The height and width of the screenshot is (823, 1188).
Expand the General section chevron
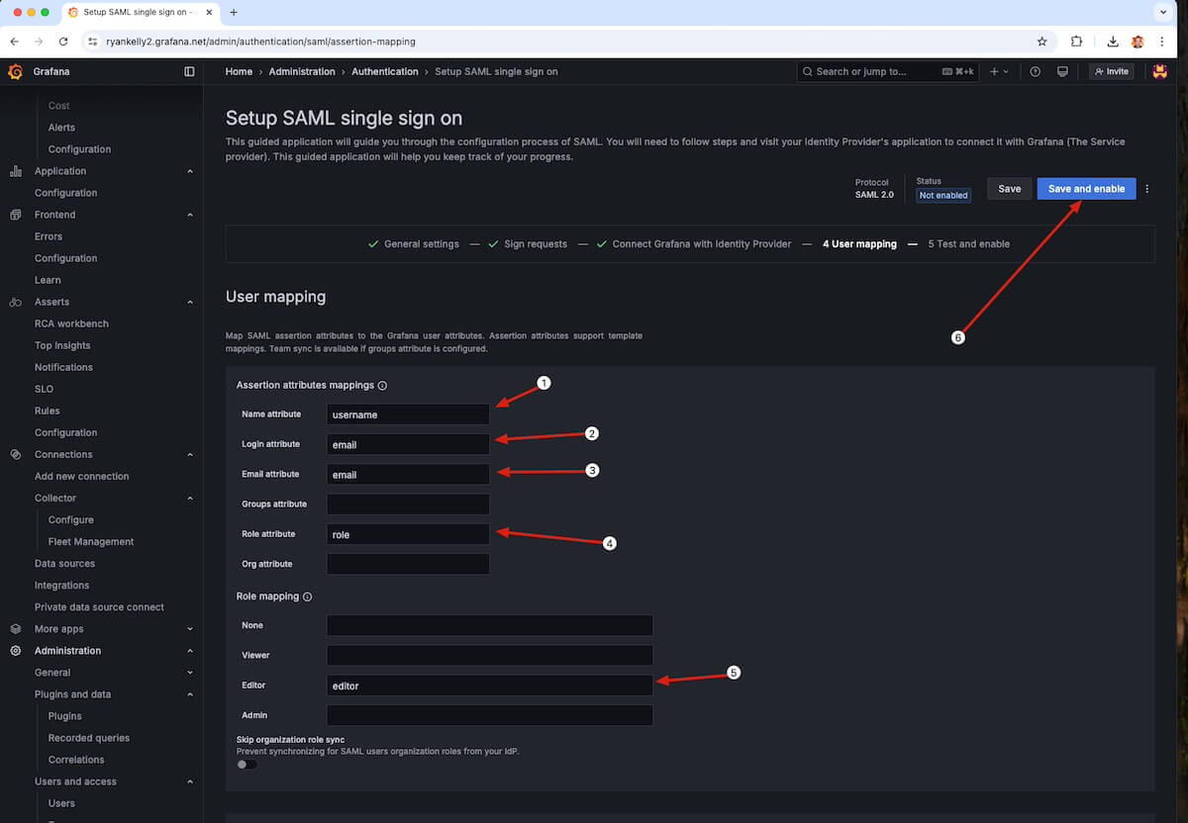(189, 673)
